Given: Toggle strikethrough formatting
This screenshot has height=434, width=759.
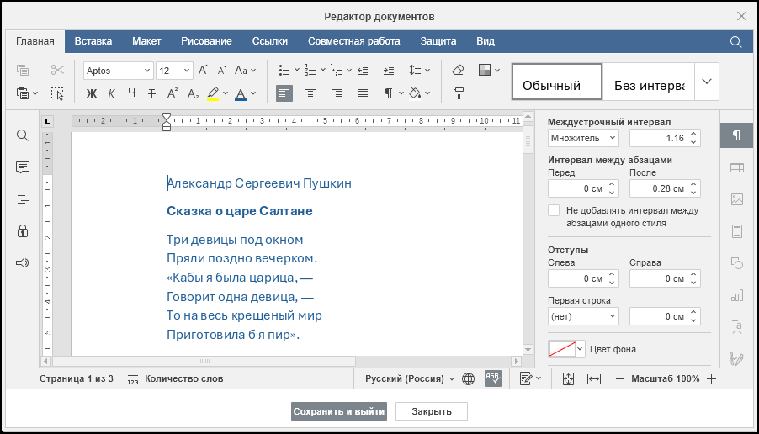Looking at the screenshot, I should [151, 93].
